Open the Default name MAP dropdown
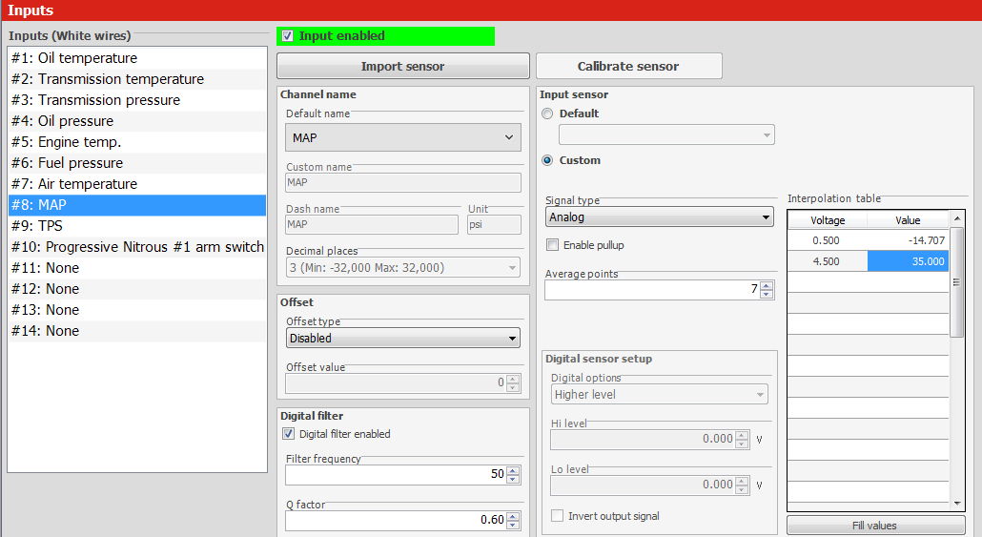The image size is (982, 537). (x=403, y=137)
